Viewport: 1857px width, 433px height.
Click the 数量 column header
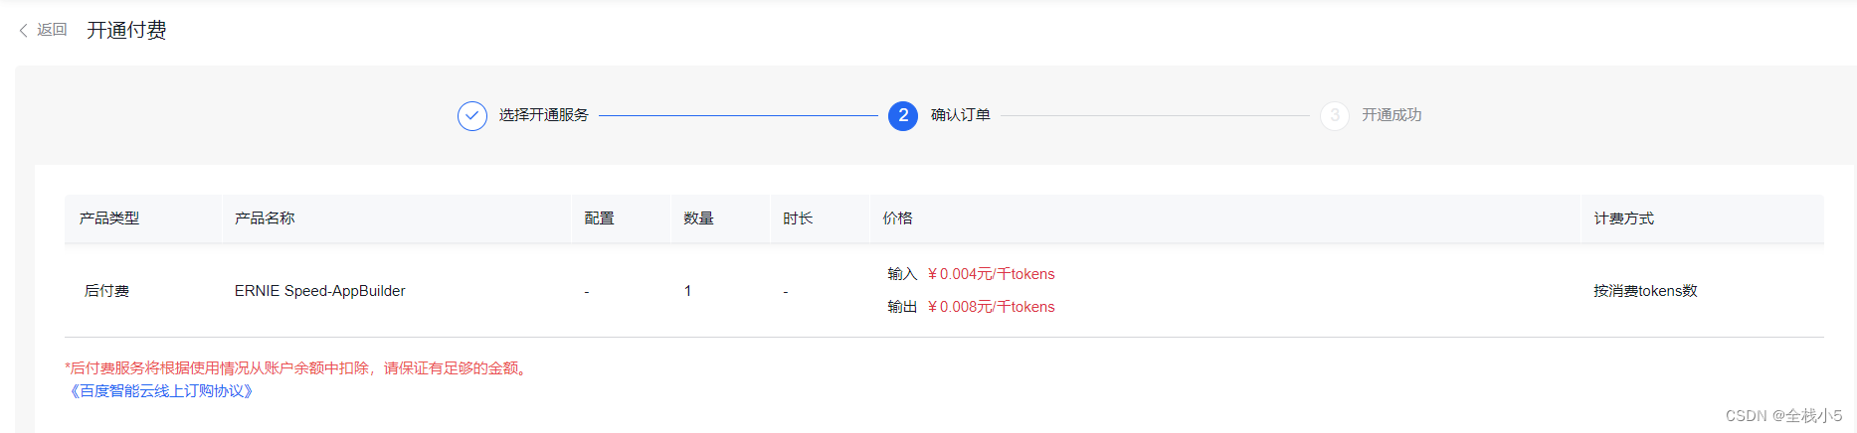pos(698,218)
